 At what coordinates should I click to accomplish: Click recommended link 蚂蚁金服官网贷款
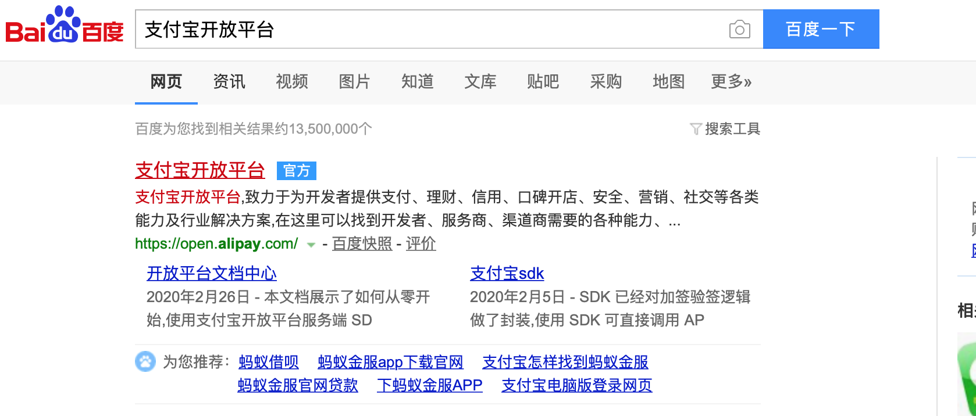click(298, 386)
